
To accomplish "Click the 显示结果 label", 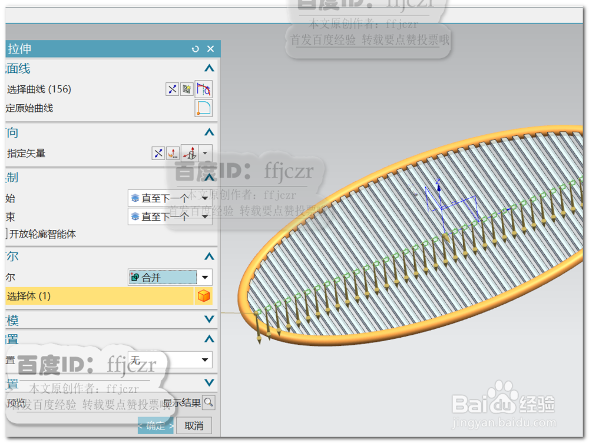I will pos(182,403).
